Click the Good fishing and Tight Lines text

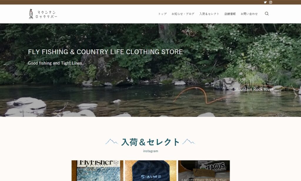[x=56, y=63]
